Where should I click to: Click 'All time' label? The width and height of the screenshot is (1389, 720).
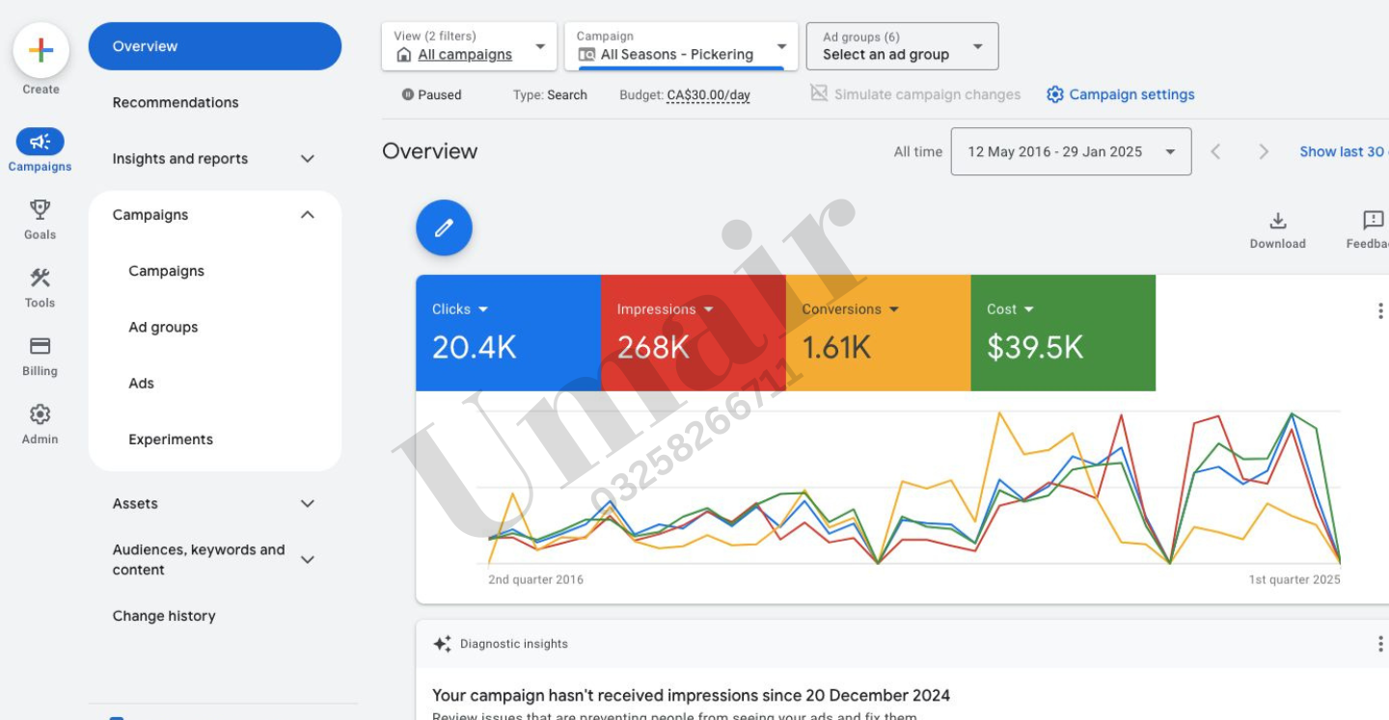click(917, 151)
